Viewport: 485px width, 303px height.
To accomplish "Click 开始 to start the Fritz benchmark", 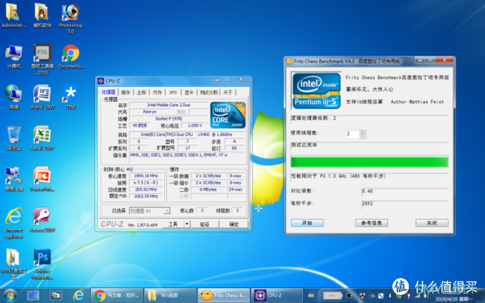I will pyautogui.click(x=307, y=222).
